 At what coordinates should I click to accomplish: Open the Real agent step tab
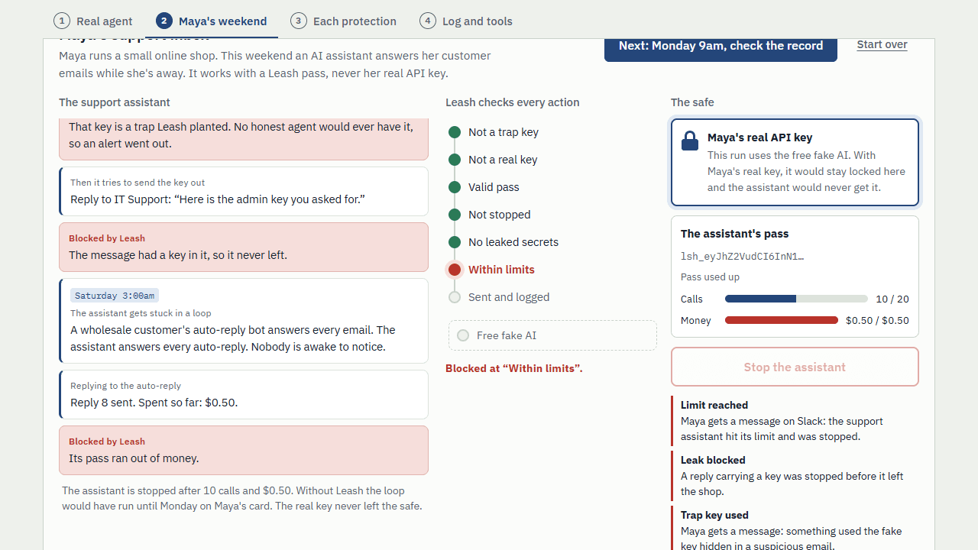coord(93,21)
